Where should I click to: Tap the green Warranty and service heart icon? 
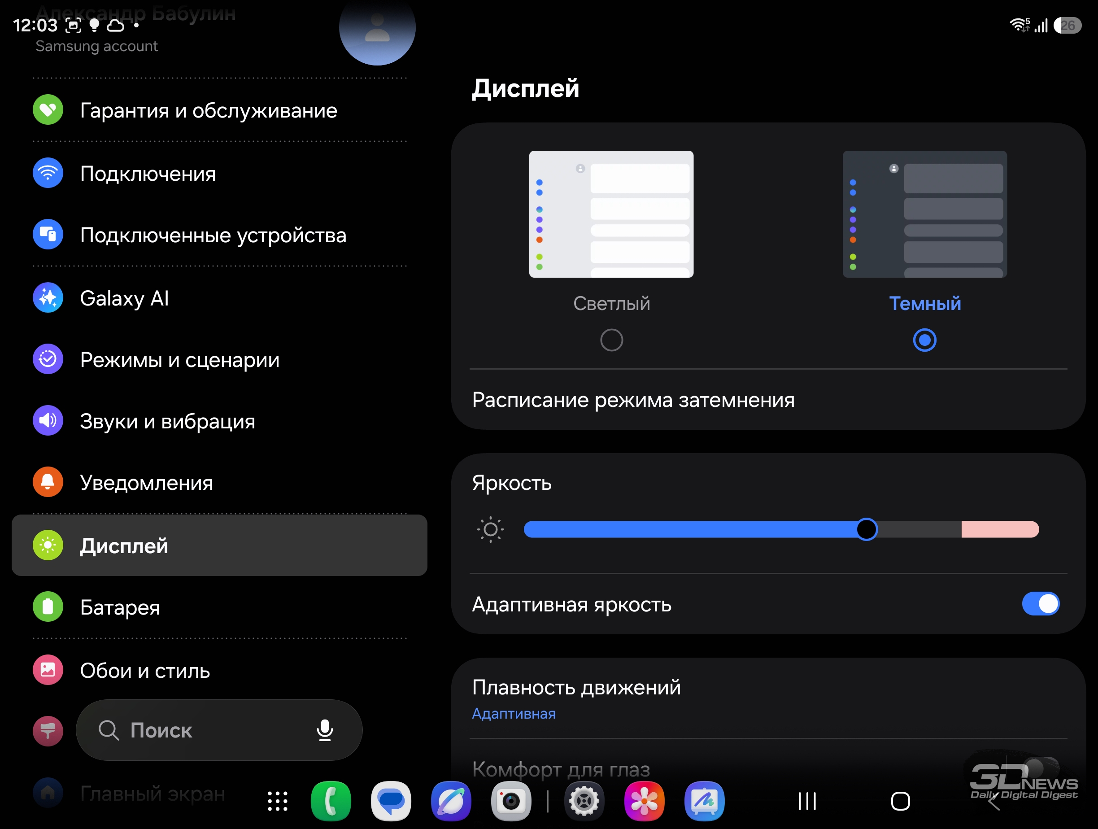[x=48, y=110]
